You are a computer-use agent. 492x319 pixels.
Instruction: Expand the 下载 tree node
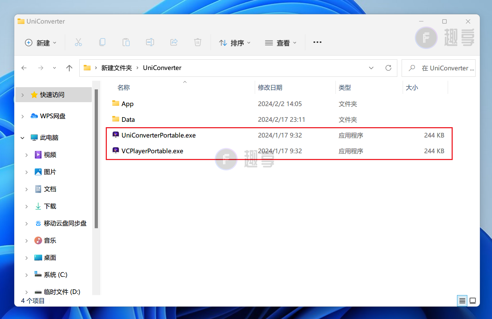click(26, 206)
